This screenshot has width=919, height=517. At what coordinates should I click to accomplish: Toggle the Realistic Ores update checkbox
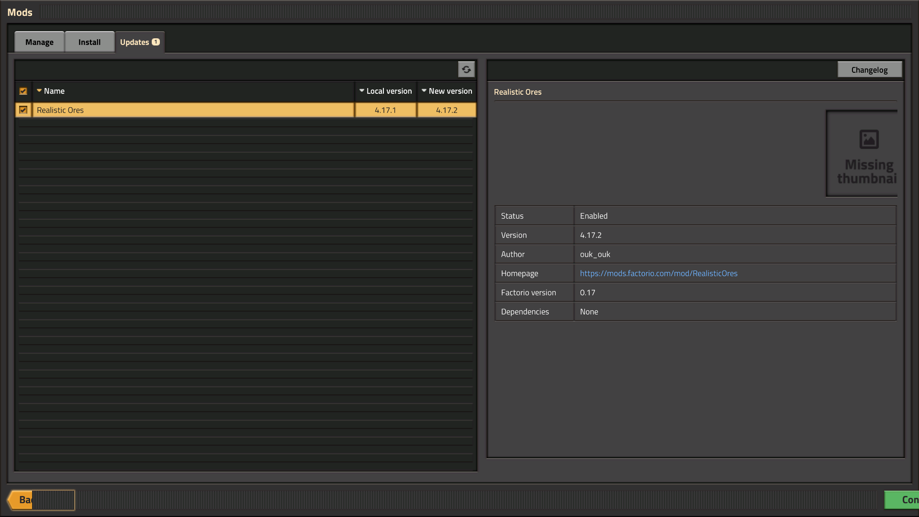[23, 110]
